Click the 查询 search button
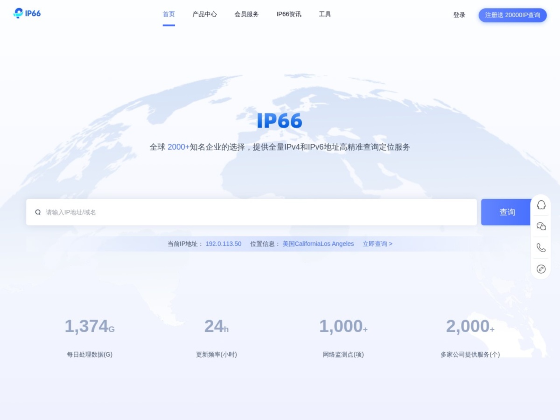 (x=507, y=212)
